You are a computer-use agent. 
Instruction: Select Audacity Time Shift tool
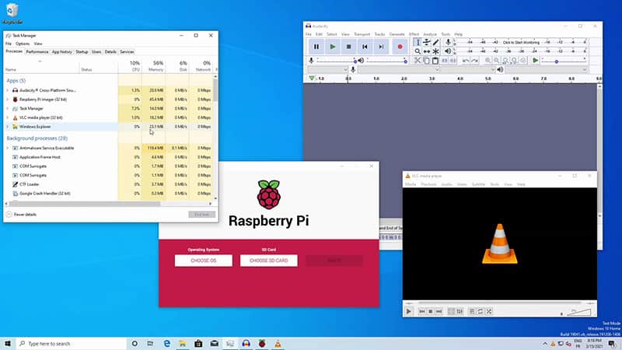click(x=426, y=51)
